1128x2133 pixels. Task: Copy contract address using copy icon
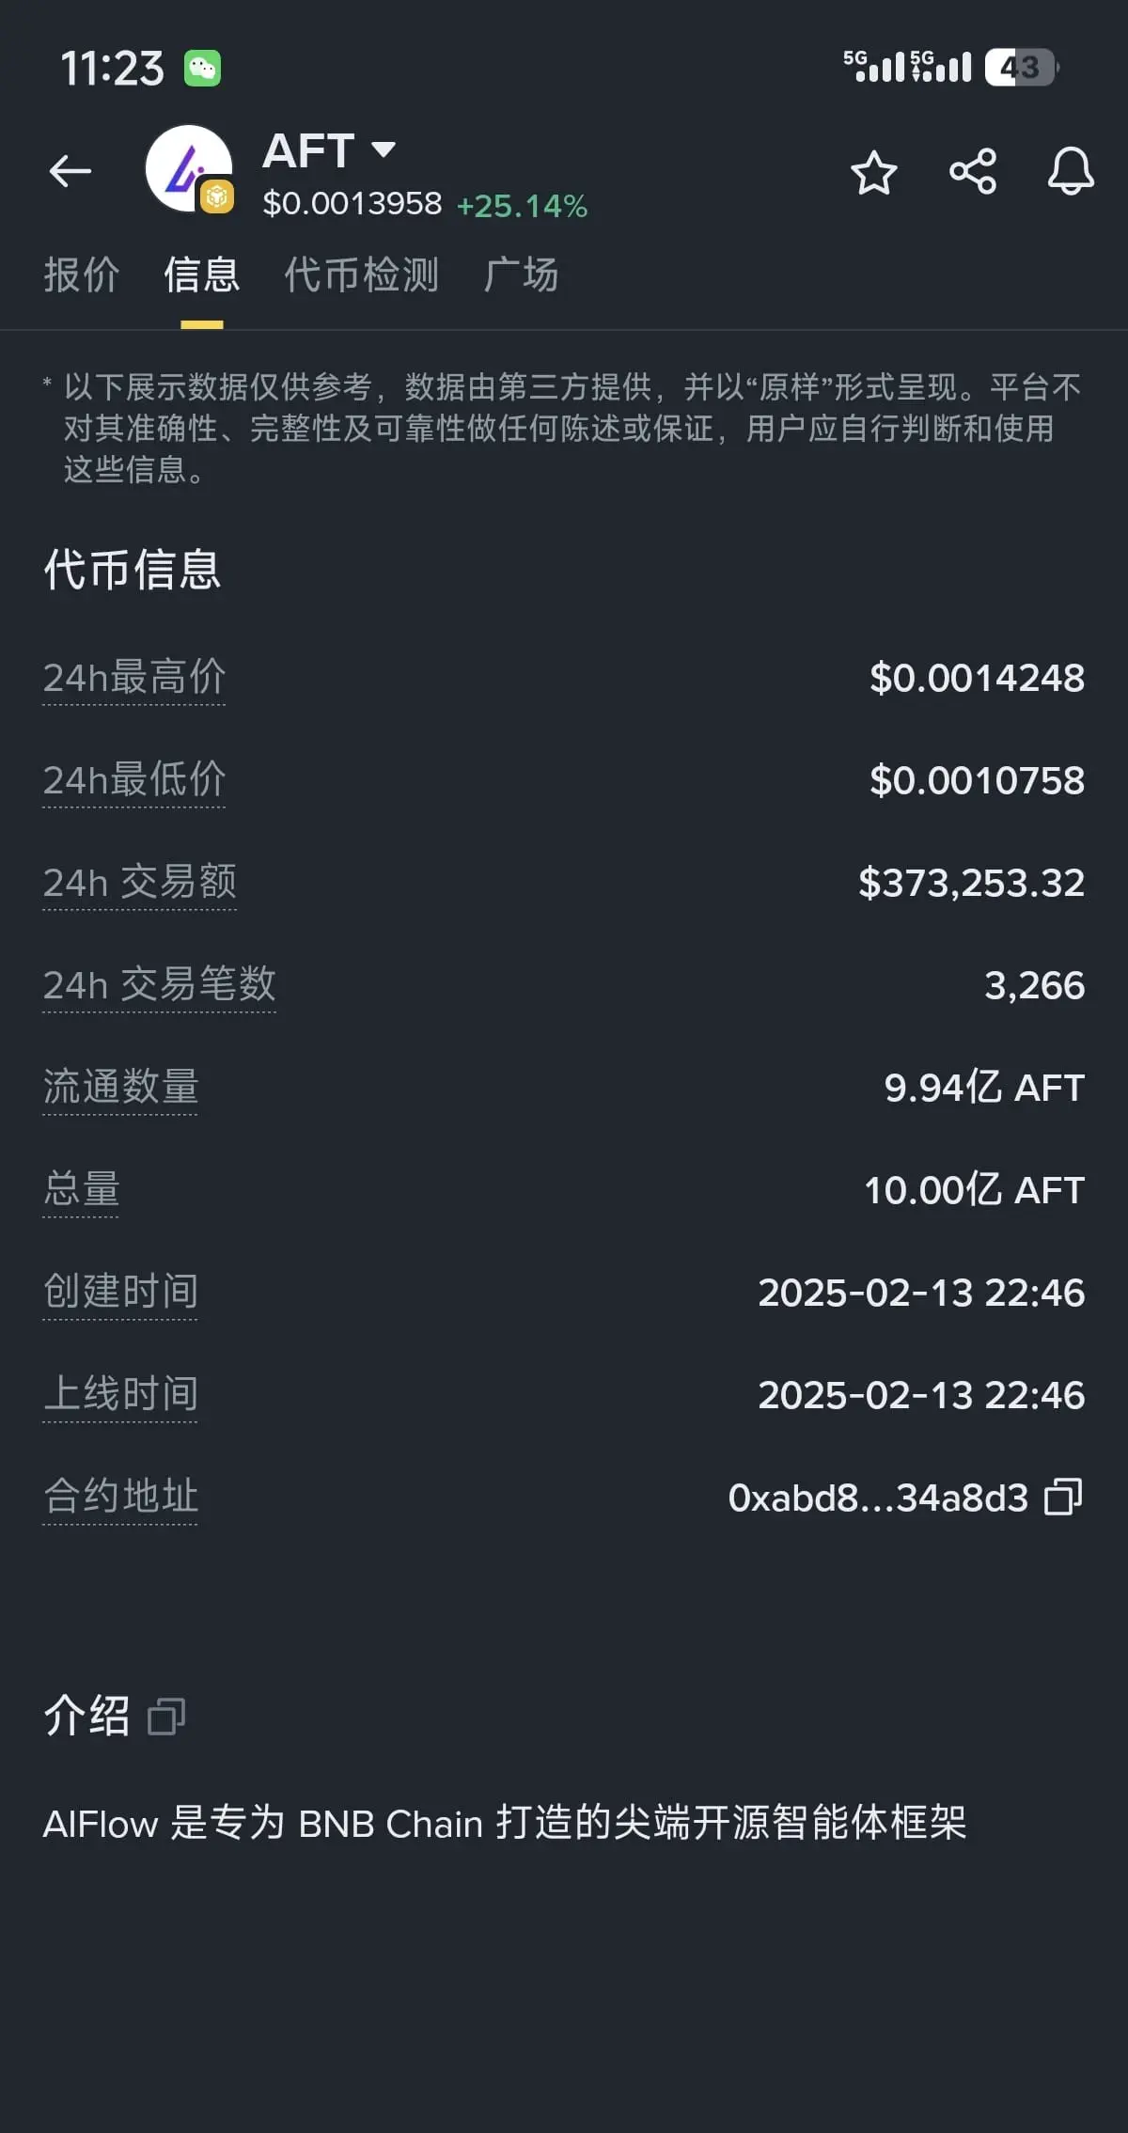(x=1063, y=1498)
